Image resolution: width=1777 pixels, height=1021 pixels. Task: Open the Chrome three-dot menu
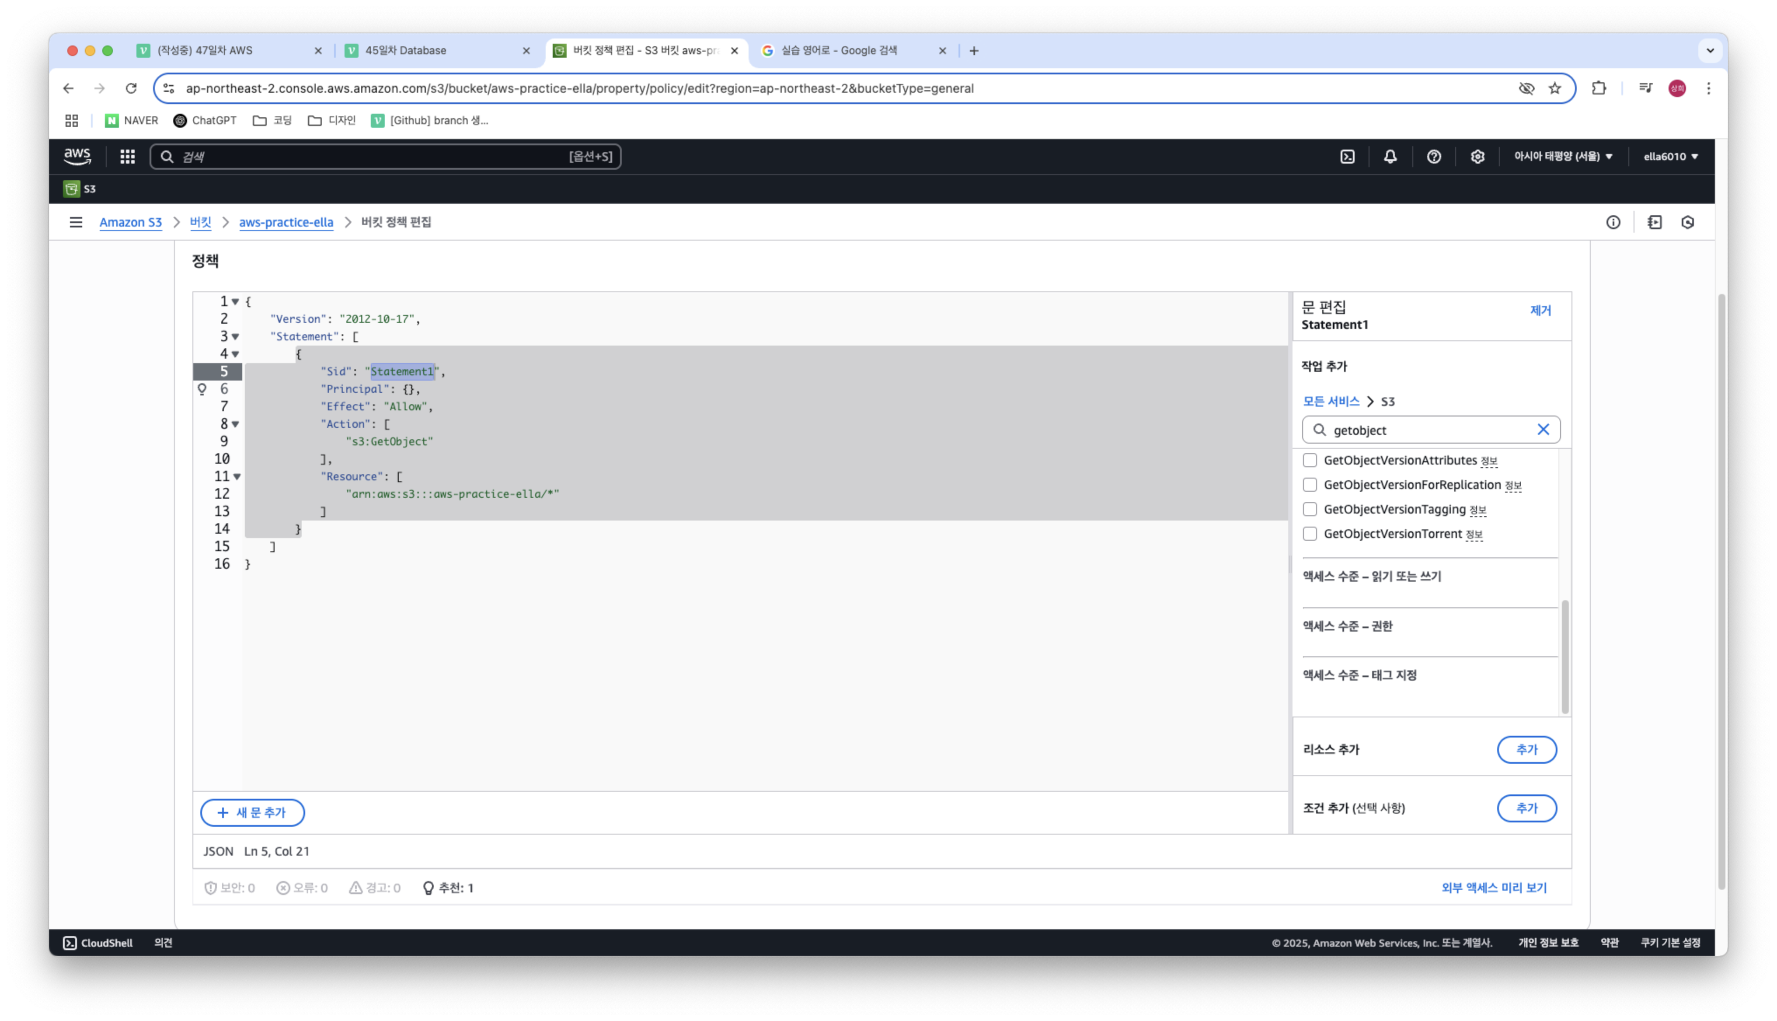click(1707, 88)
